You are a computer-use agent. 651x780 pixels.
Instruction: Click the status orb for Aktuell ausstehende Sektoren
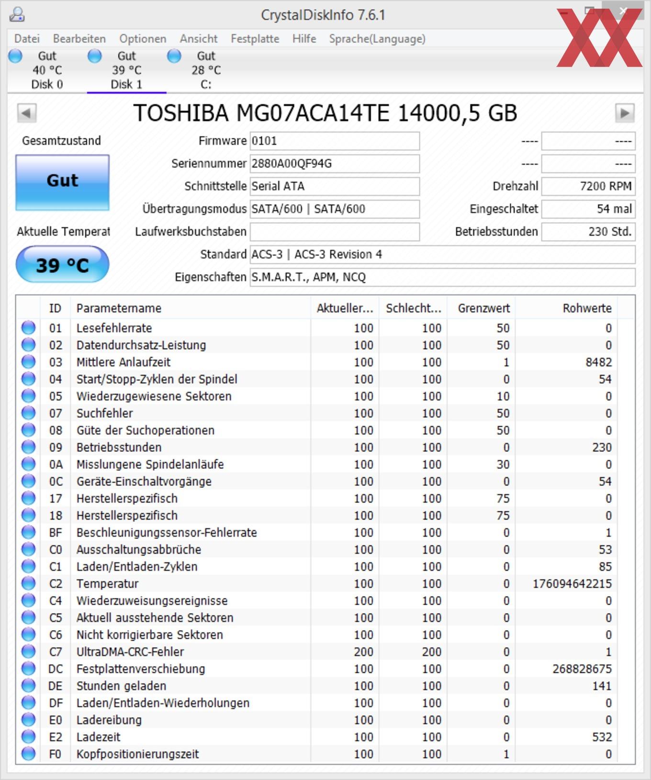(x=29, y=618)
